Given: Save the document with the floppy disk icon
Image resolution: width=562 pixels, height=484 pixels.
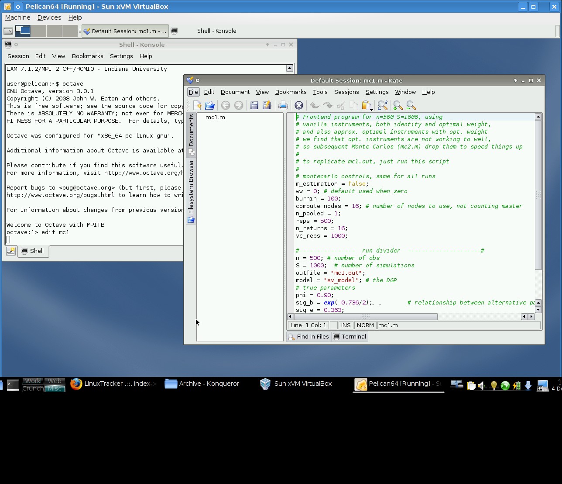Looking at the screenshot, I should 254,105.
